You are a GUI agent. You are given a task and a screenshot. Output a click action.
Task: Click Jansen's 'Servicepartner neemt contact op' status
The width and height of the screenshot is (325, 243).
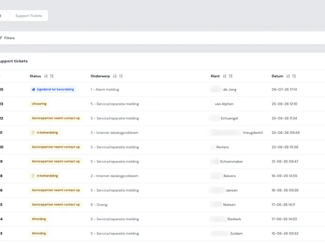[56, 190]
